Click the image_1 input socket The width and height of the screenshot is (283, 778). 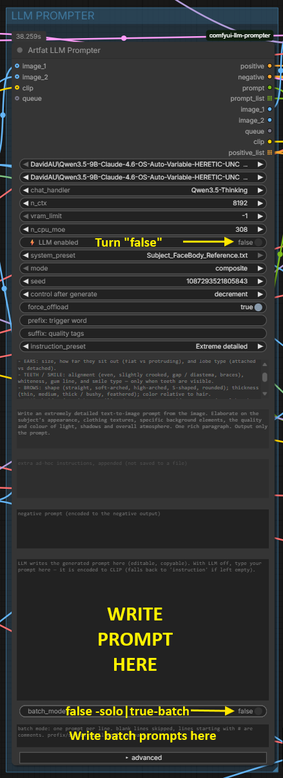click(x=17, y=66)
